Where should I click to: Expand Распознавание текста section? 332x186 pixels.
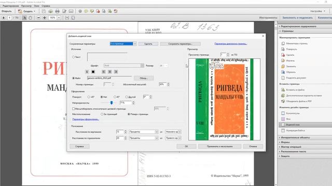click(x=293, y=151)
